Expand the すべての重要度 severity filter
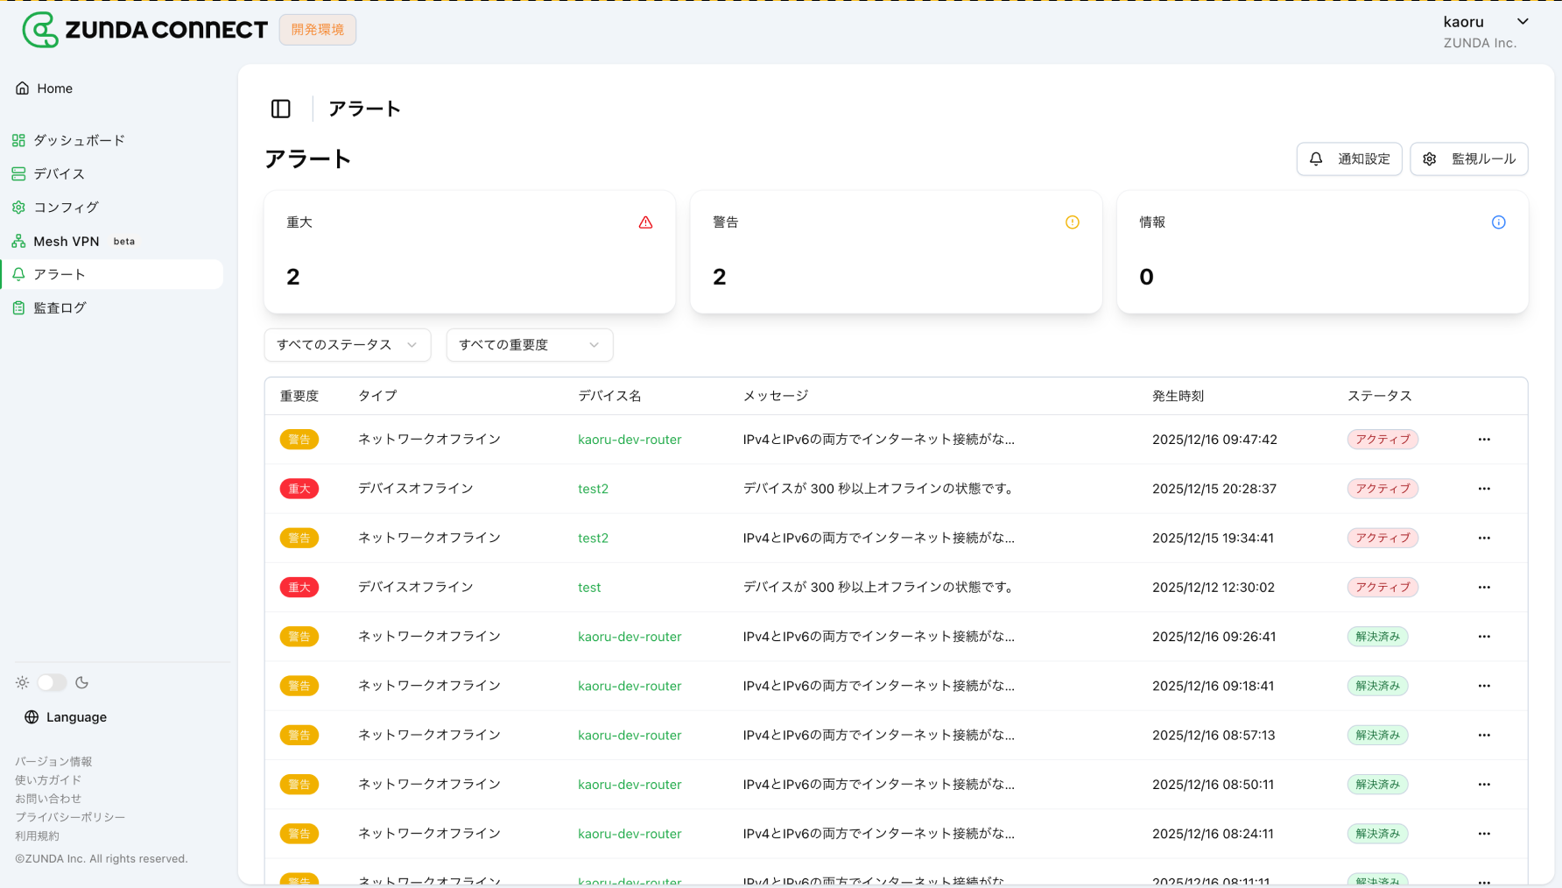Screen dimensions: 1562x888 tap(529, 345)
